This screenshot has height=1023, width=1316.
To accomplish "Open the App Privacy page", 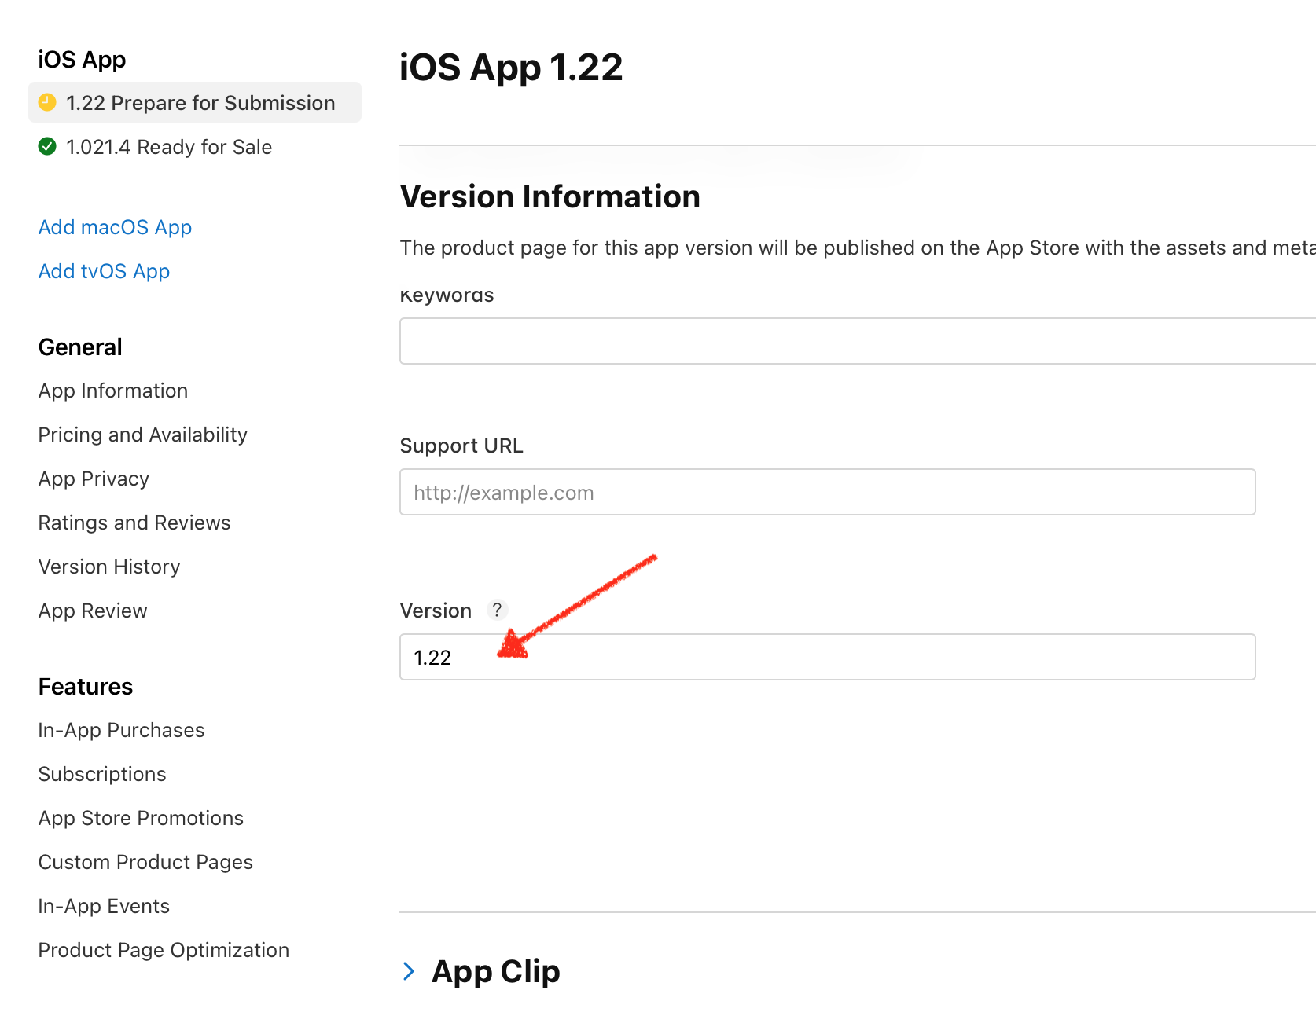I will 94,478.
